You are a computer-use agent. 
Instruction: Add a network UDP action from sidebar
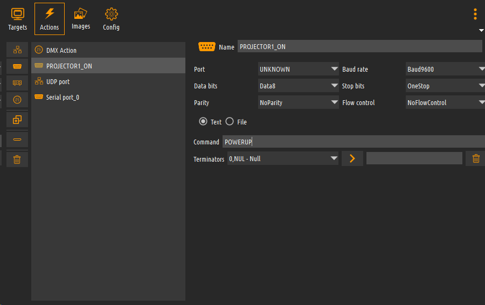pyautogui.click(x=17, y=50)
